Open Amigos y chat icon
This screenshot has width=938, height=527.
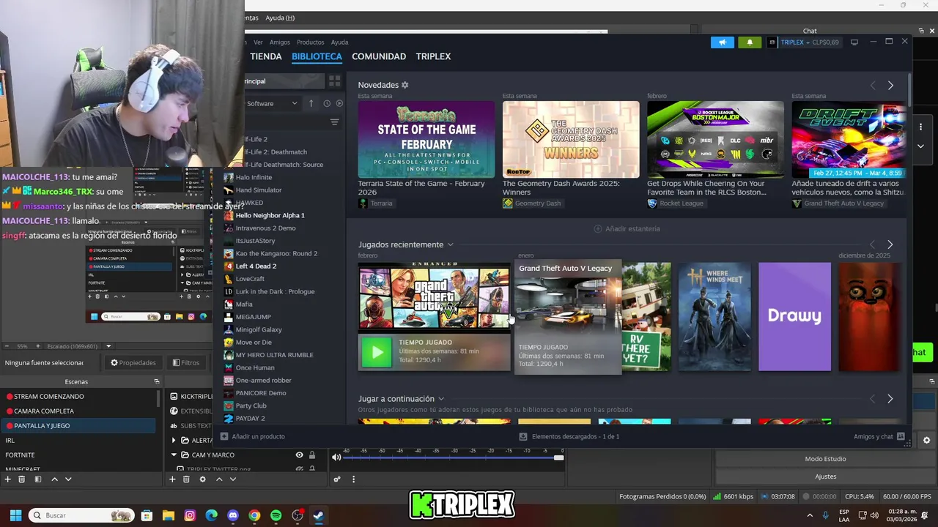(x=901, y=436)
